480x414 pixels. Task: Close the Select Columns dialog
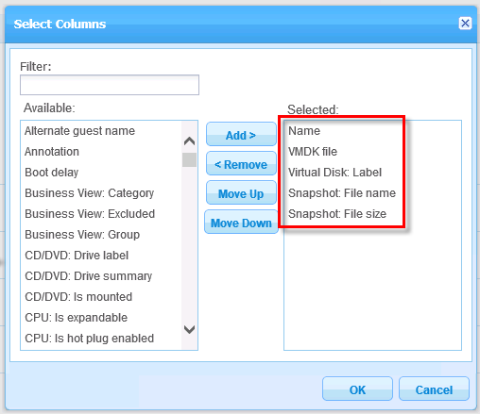465,24
